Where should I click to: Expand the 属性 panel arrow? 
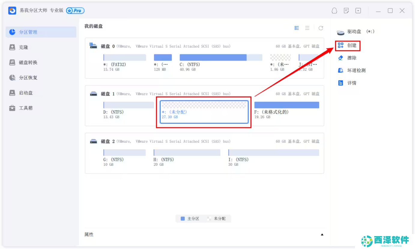coord(322,235)
